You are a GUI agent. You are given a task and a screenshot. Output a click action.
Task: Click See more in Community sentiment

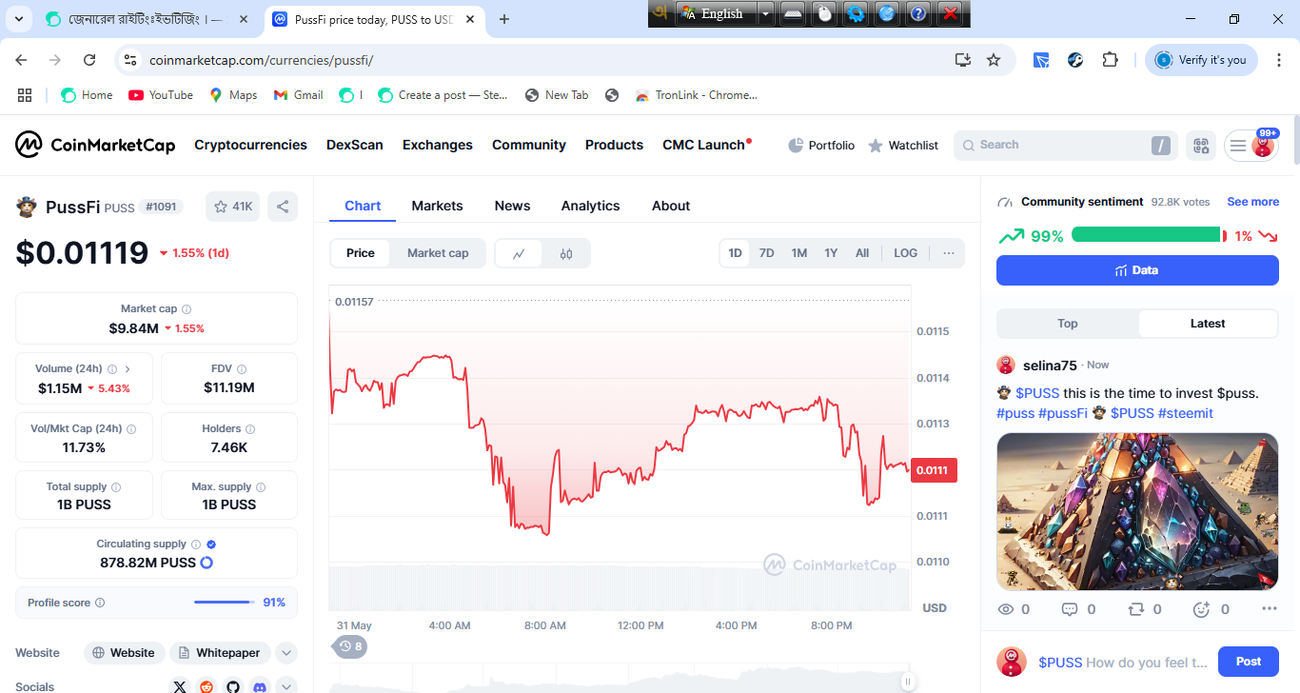click(x=1252, y=202)
